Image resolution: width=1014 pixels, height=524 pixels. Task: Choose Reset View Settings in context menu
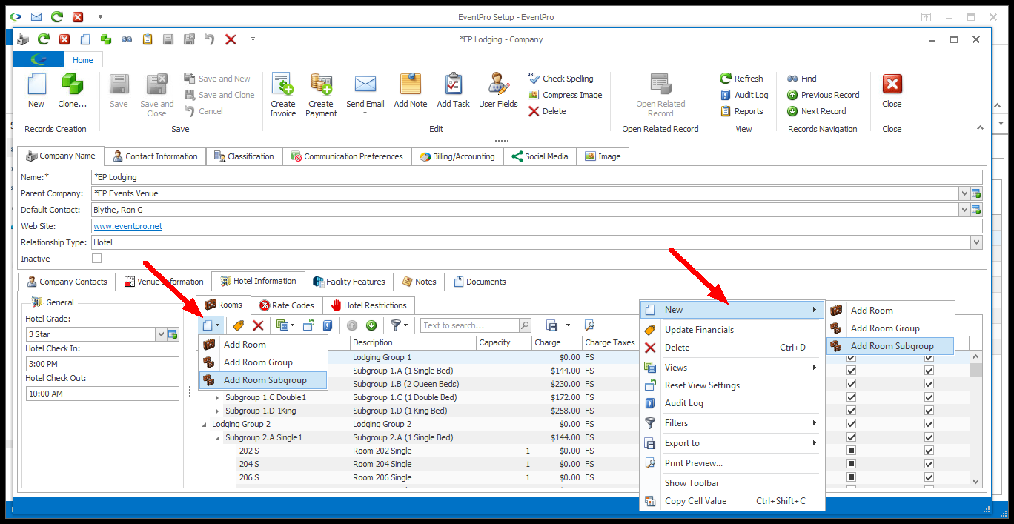click(x=732, y=385)
